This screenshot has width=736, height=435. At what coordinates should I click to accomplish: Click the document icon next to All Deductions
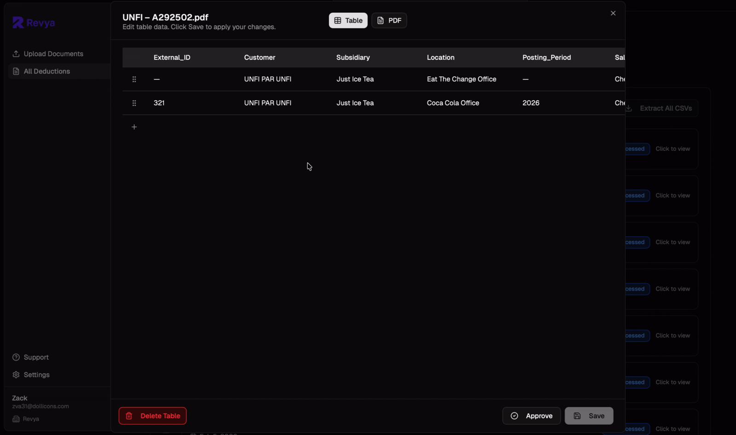click(x=16, y=71)
